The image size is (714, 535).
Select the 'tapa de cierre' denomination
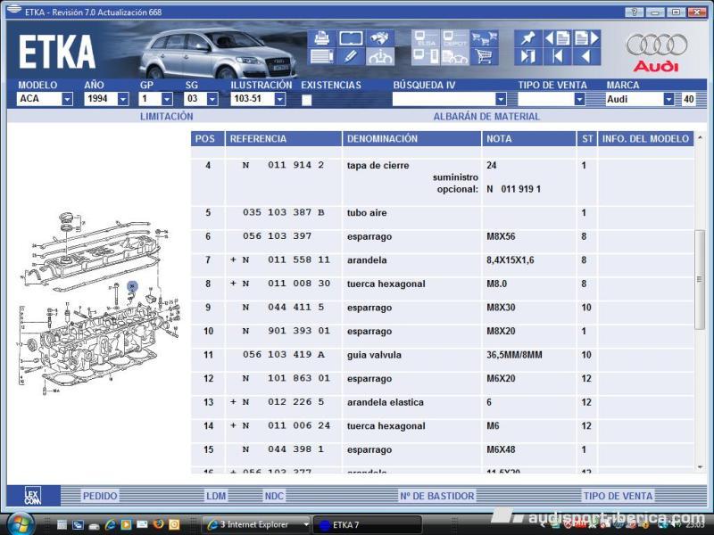point(378,165)
